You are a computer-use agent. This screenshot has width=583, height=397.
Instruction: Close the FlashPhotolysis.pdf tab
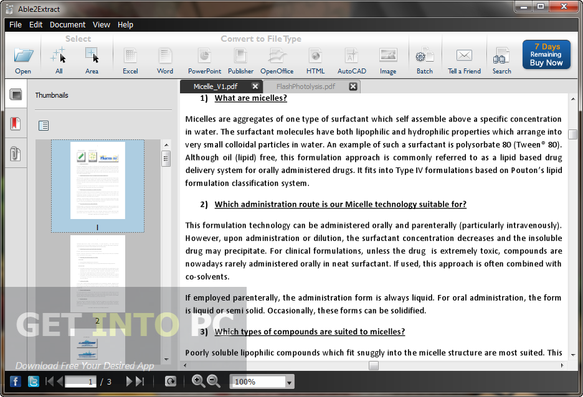[353, 86]
